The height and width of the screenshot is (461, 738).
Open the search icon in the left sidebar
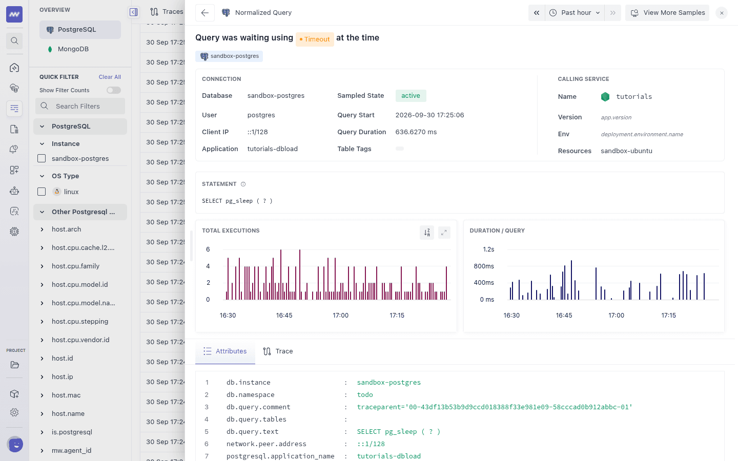(x=14, y=41)
